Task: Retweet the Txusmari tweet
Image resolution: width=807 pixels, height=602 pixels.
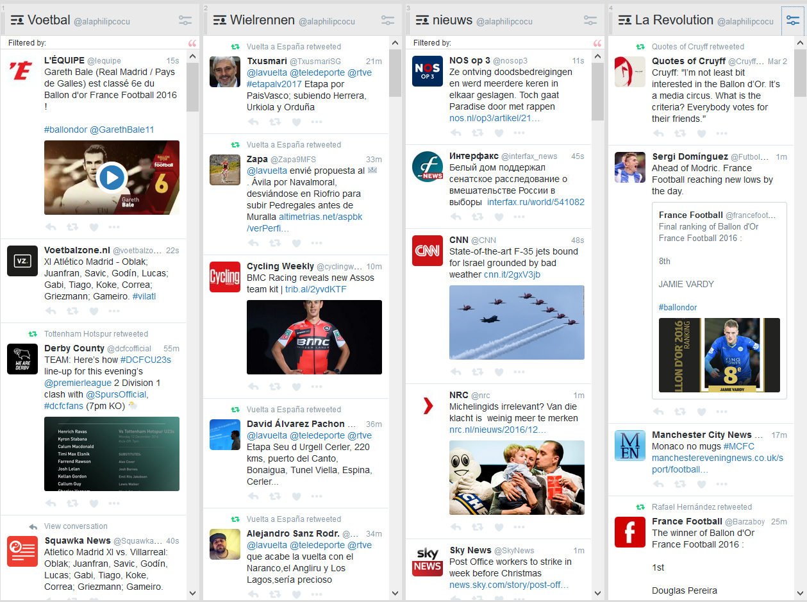Action: (275, 122)
